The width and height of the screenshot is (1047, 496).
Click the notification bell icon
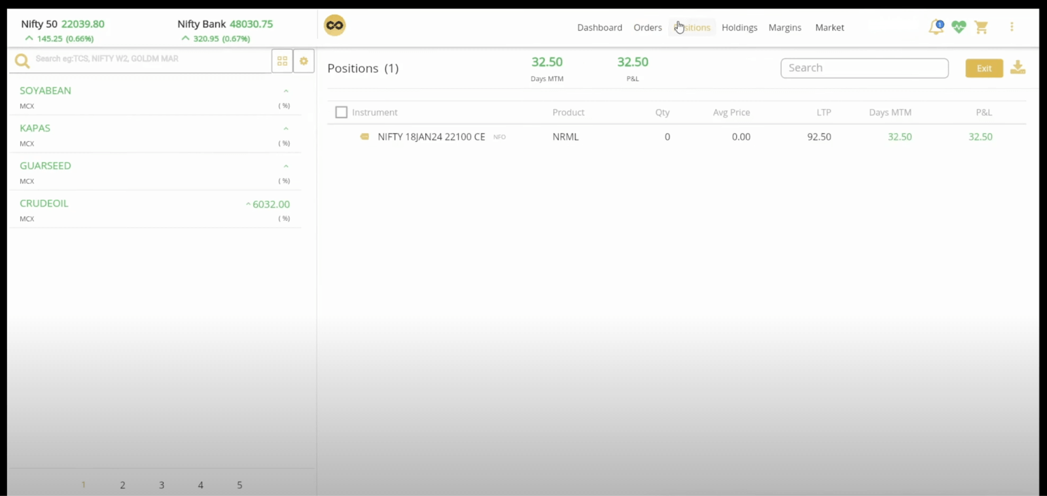pyautogui.click(x=936, y=27)
